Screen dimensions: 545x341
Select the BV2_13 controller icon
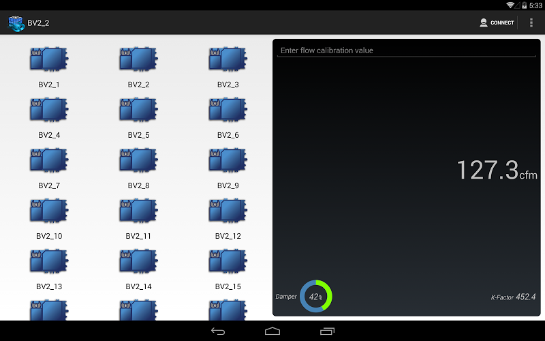[49, 261]
